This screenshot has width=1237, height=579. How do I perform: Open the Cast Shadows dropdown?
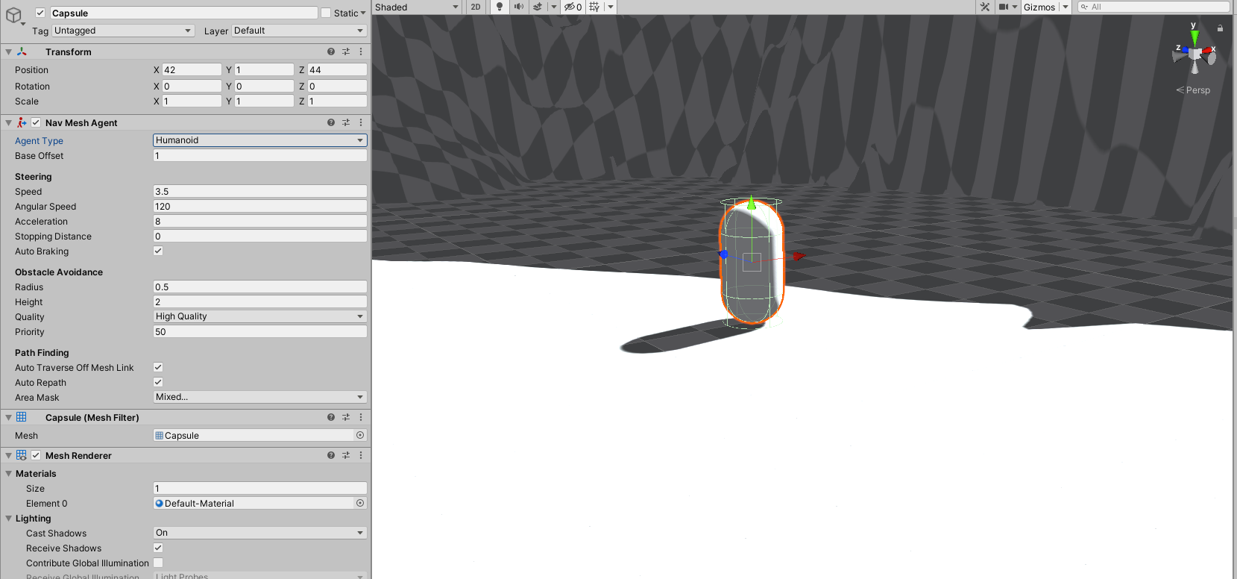tap(260, 533)
